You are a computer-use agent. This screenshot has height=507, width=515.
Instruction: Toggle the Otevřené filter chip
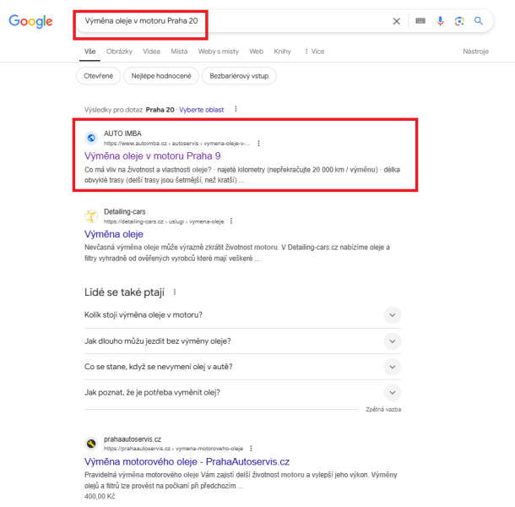pos(98,76)
